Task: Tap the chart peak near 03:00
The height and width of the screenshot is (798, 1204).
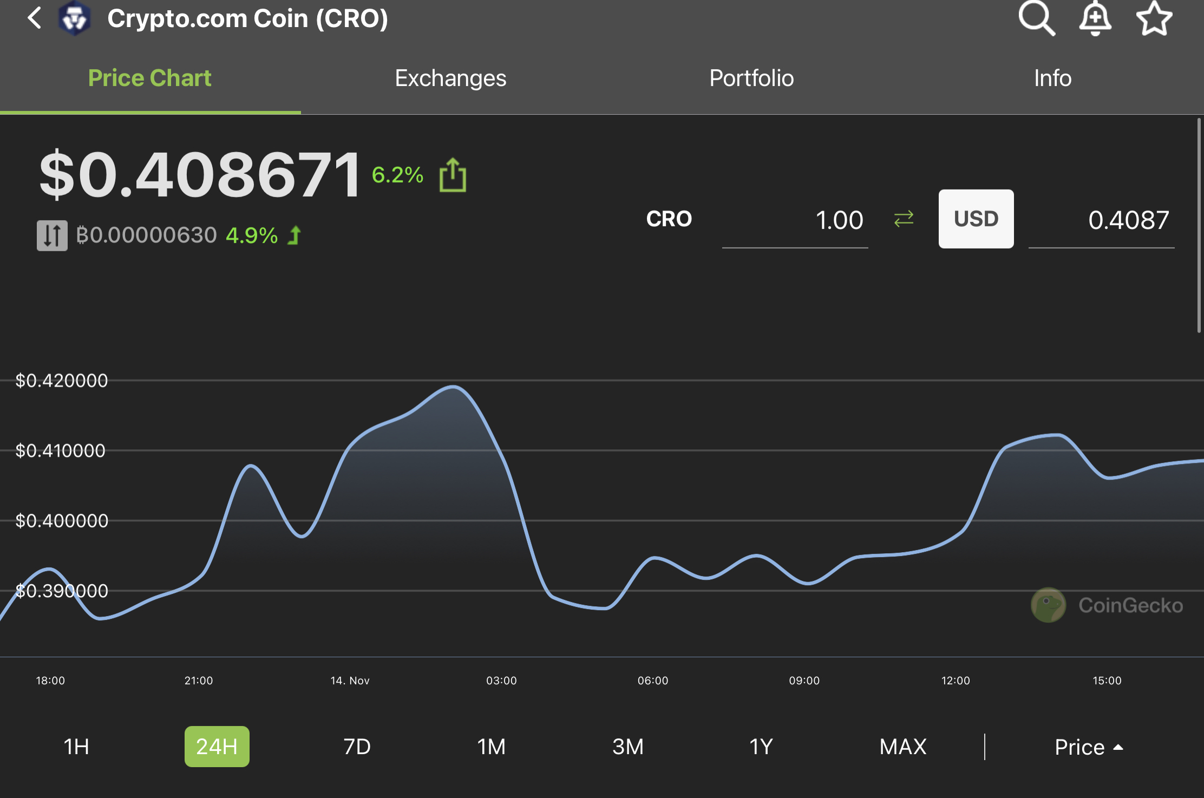Action: click(x=454, y=387)
